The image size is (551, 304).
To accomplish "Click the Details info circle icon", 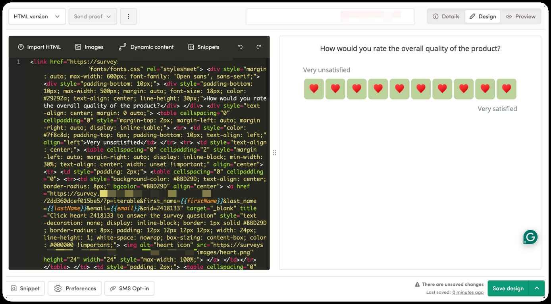I will tap(435, 16).
